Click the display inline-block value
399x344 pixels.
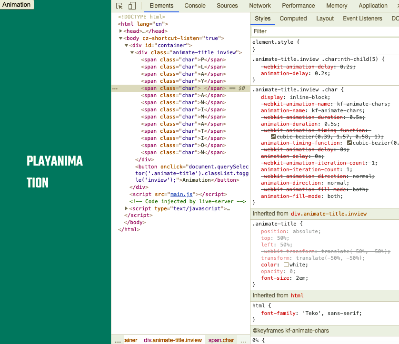[308, 98]
